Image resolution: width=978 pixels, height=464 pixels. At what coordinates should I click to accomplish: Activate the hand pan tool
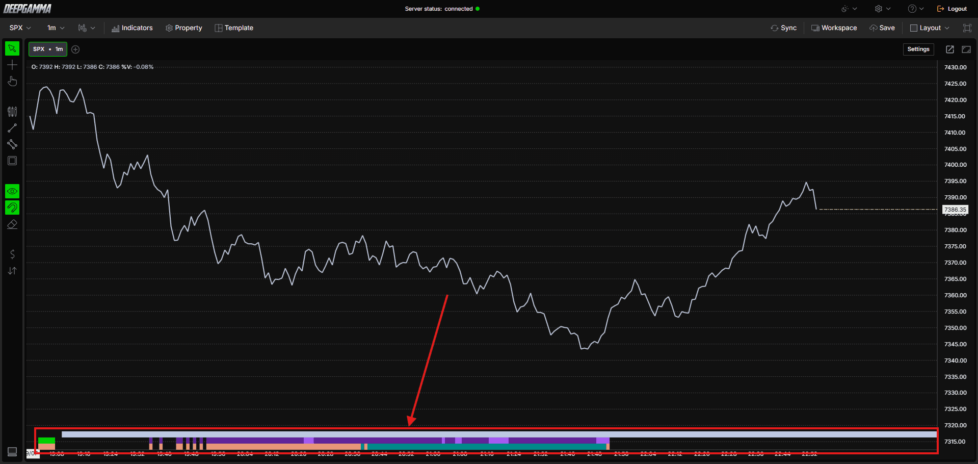12,82
